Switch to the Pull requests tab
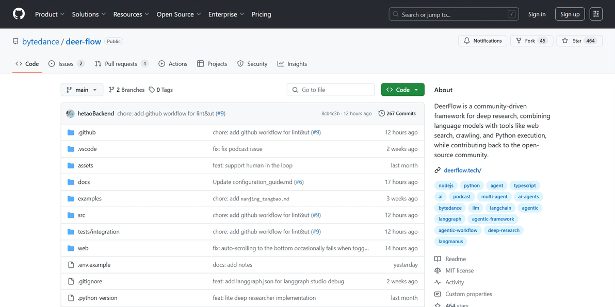 tap(121, 64)
